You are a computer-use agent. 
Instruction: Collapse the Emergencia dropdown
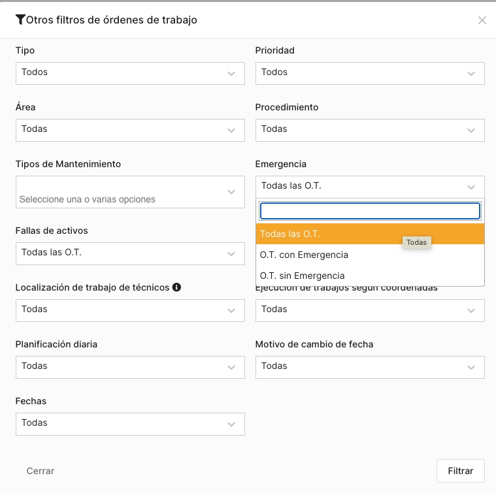click(x=370, y=187)
